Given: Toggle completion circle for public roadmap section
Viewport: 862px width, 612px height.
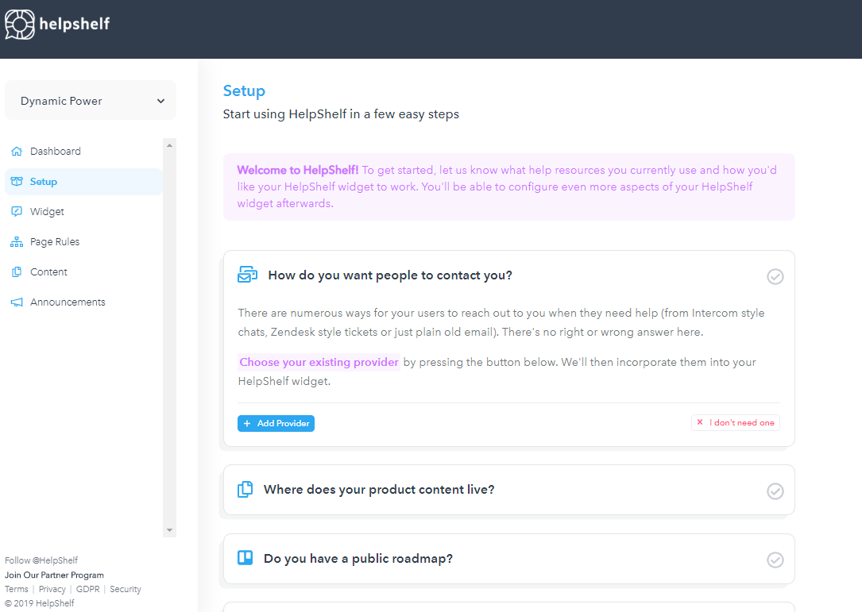Looking at the screenshot, I should [775, 560].
